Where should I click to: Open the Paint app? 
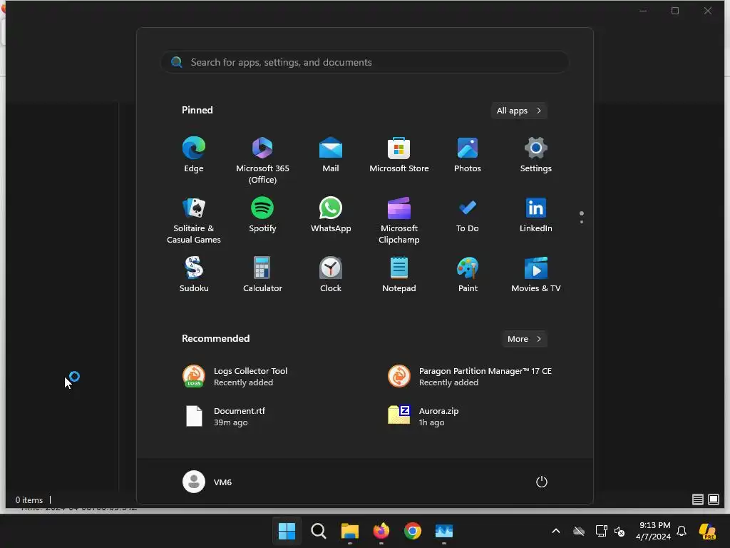468,275
